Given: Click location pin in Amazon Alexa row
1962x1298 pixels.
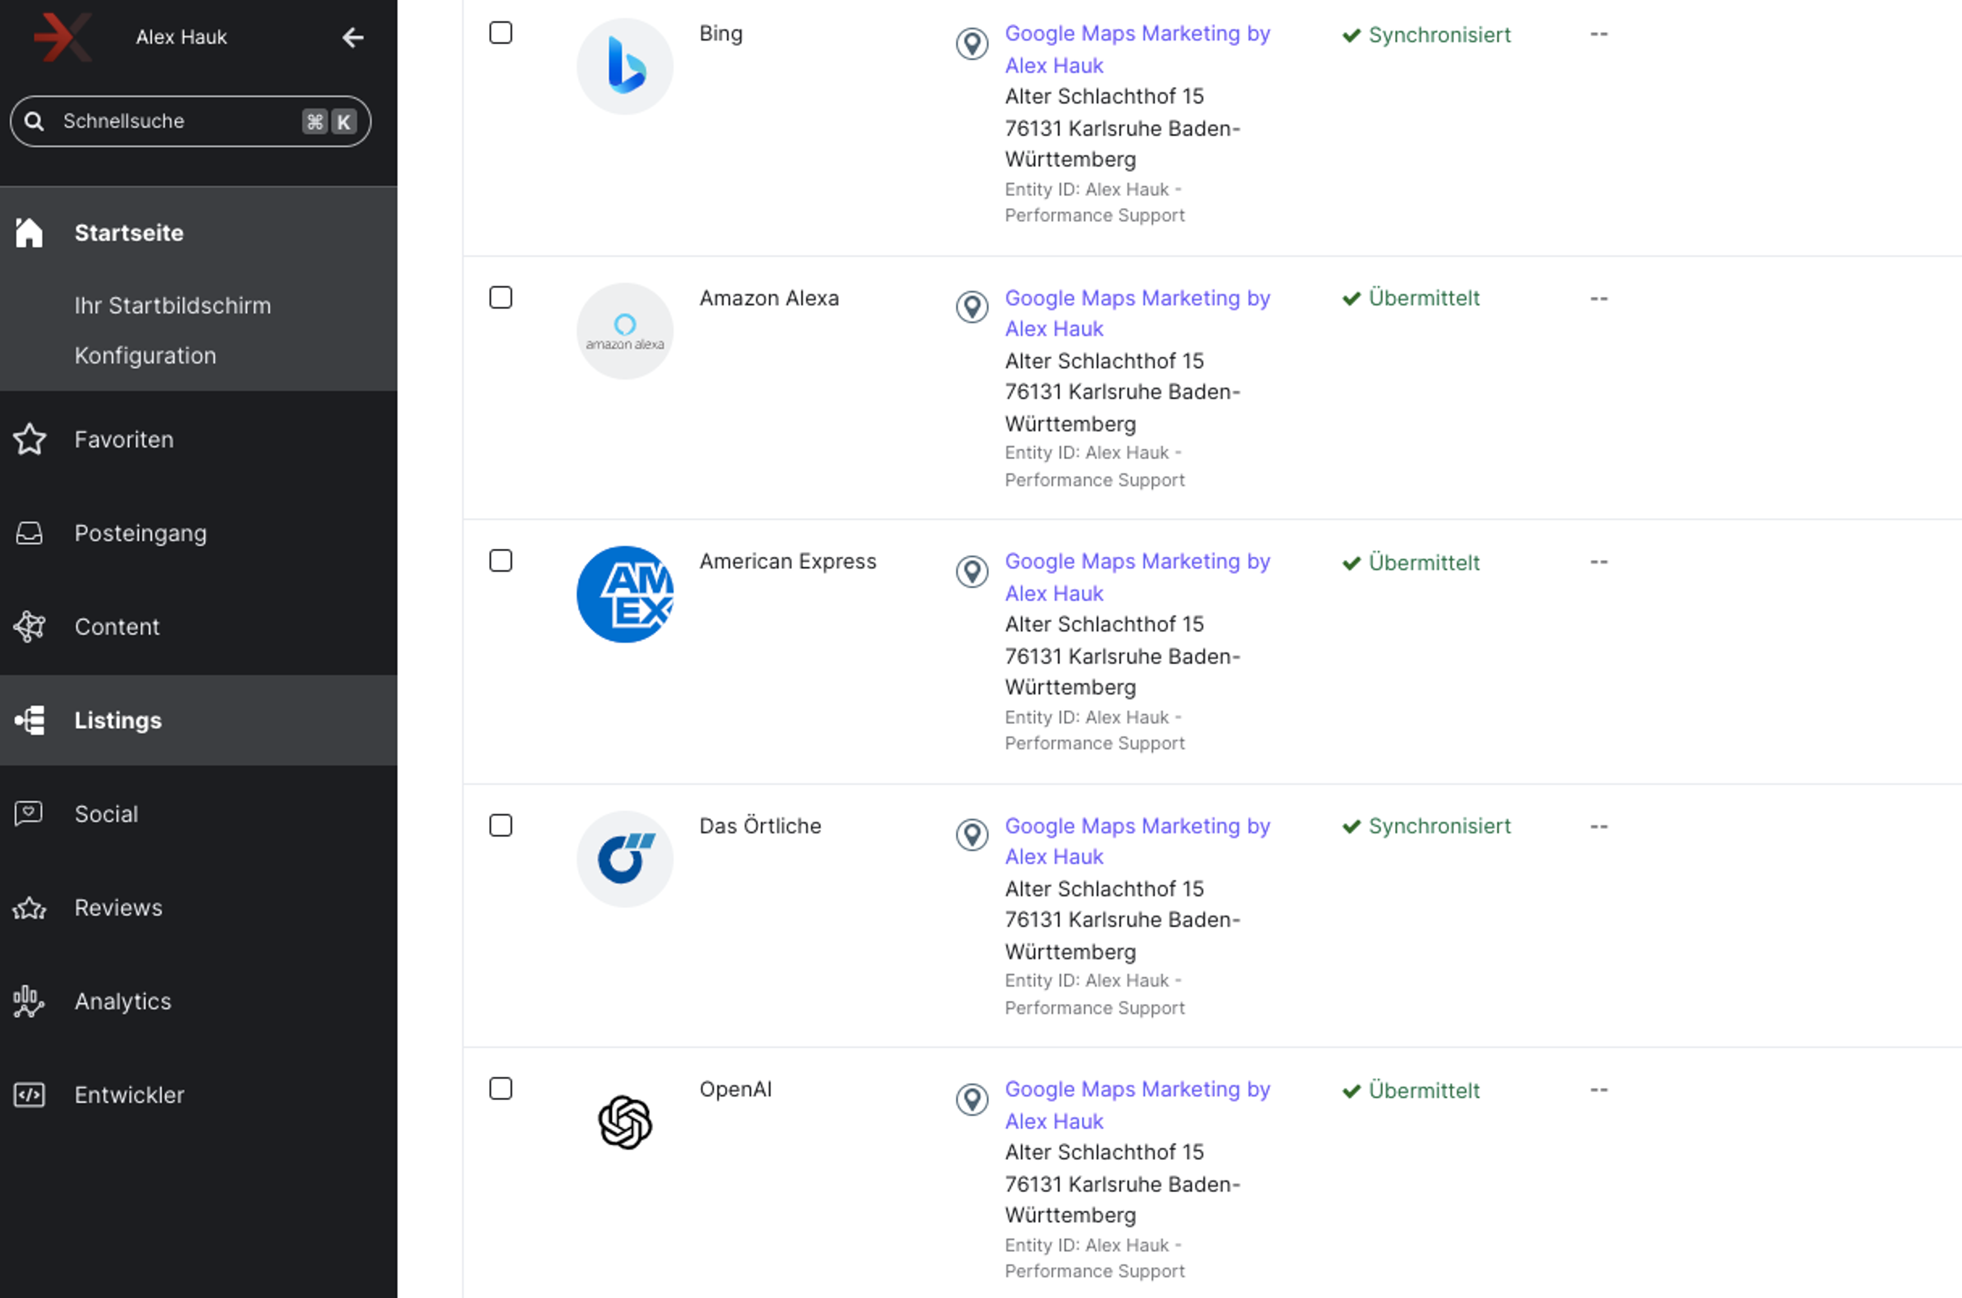Looking at the screenshot, I should pyautogui.click(x=972, y=307).
